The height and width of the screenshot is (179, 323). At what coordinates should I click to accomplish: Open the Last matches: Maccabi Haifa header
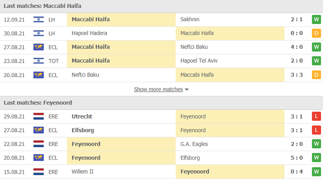(43, 6)
